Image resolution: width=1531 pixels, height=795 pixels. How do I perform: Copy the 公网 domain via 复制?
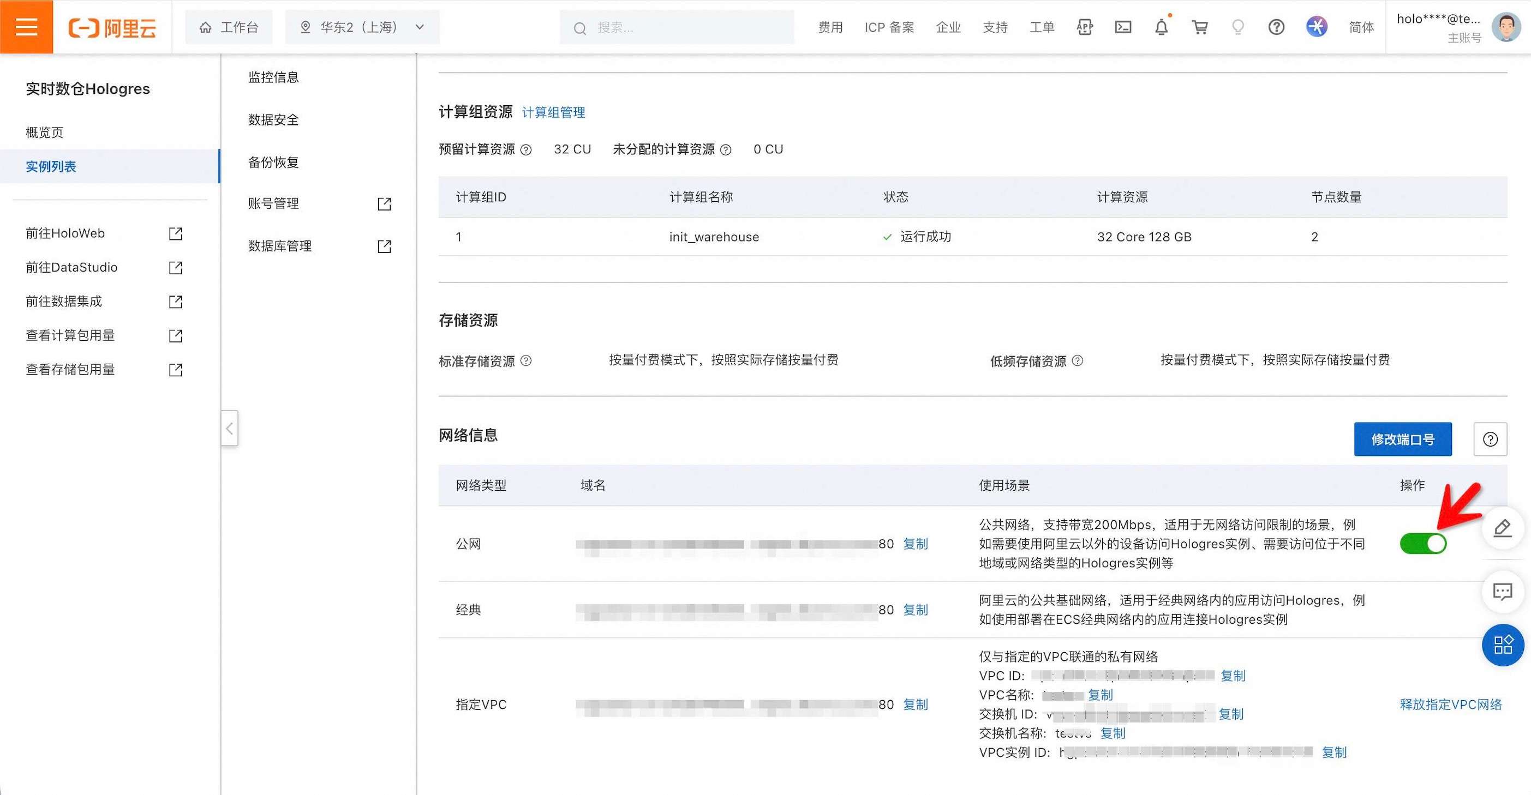[916, 544]
